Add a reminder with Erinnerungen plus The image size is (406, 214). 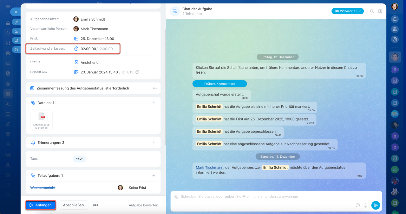[154, 142]
